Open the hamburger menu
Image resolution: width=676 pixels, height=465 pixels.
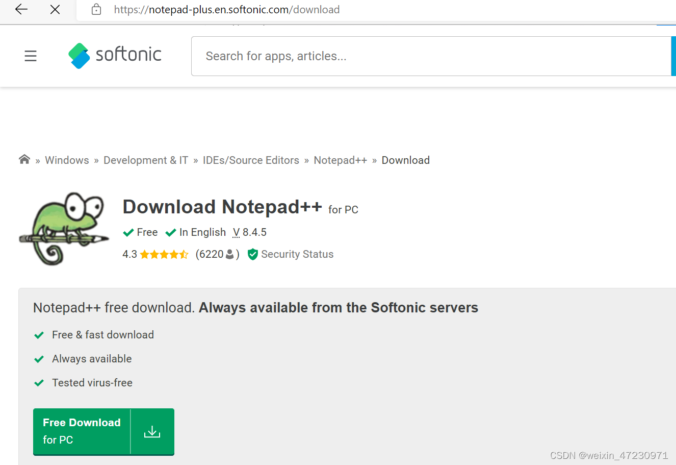coord(30,56)
